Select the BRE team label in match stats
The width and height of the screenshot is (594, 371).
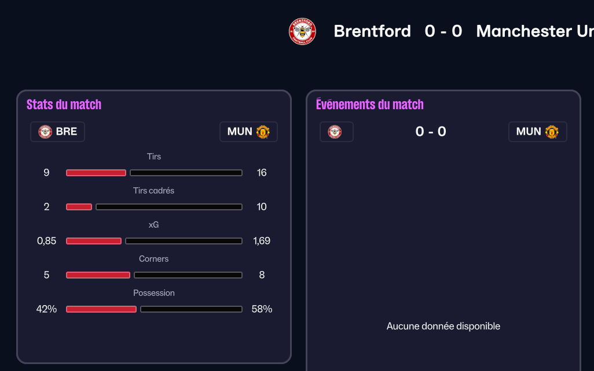[67, 132]
